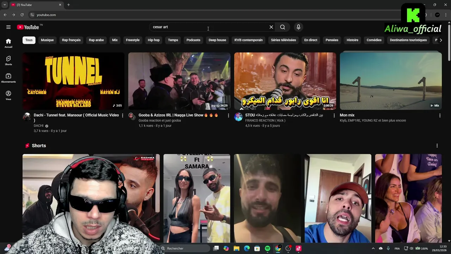Open options menu for Mon mix
451x254 pixels.
point(440,115)
